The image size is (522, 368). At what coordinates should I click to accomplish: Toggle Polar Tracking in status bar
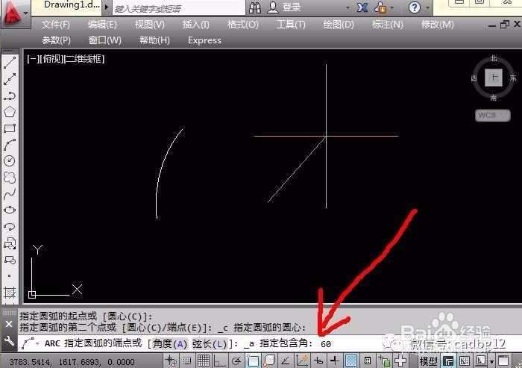236,361
